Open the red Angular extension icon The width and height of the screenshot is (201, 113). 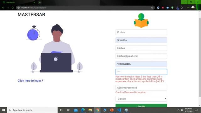click(163, 8)
